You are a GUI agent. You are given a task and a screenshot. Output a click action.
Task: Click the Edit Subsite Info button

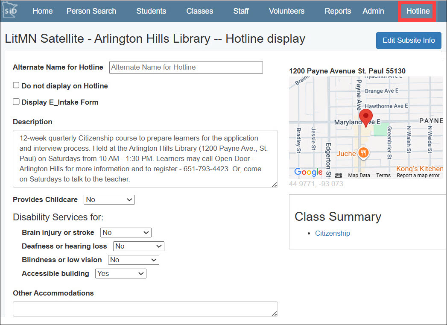[x=408, y=41]
